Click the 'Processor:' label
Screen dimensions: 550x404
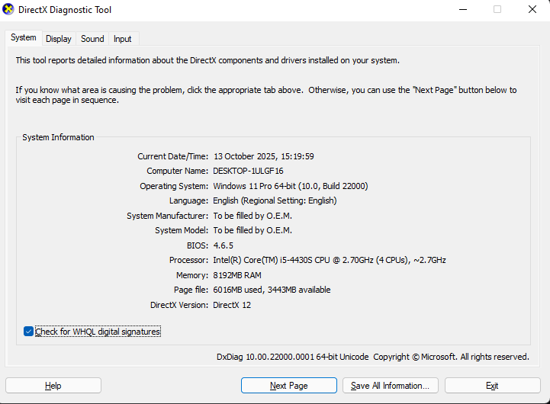(x=188, y=260)
